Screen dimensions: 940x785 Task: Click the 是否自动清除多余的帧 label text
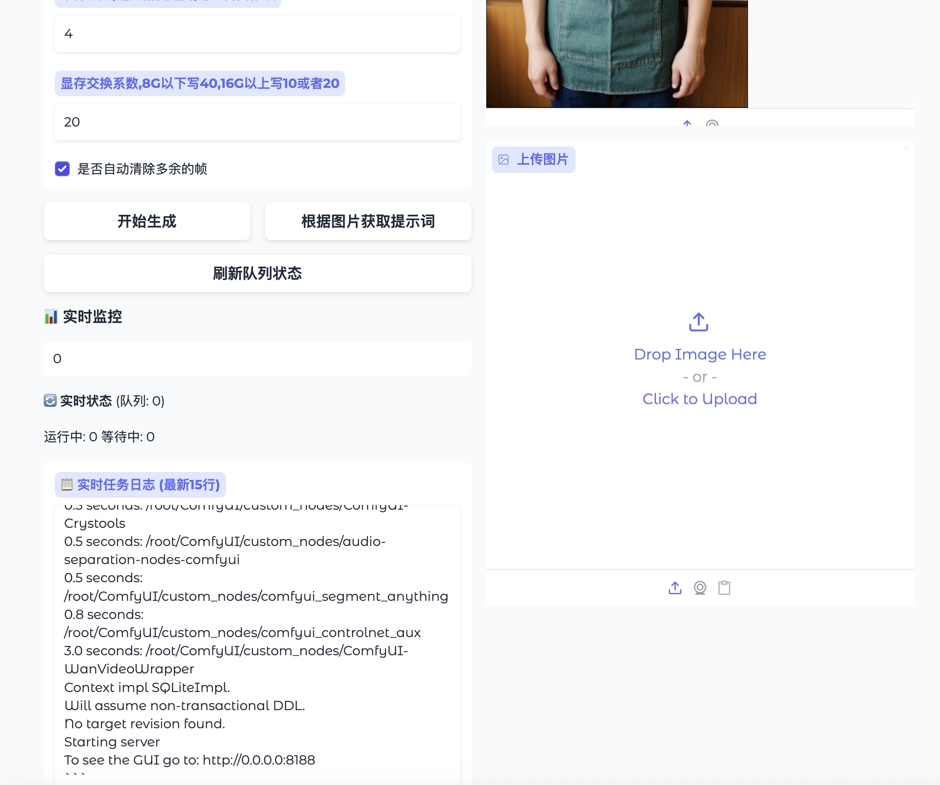tap(142, 169)
